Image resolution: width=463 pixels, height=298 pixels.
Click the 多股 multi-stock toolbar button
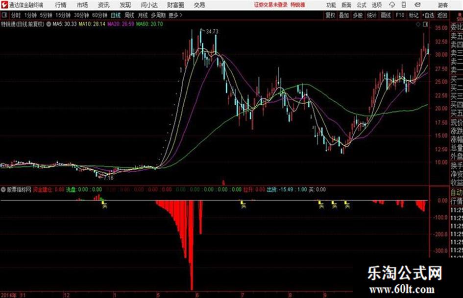[358, 15]
